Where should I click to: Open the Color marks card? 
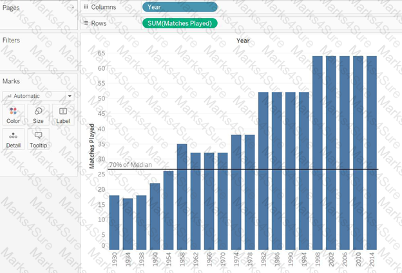14,115
